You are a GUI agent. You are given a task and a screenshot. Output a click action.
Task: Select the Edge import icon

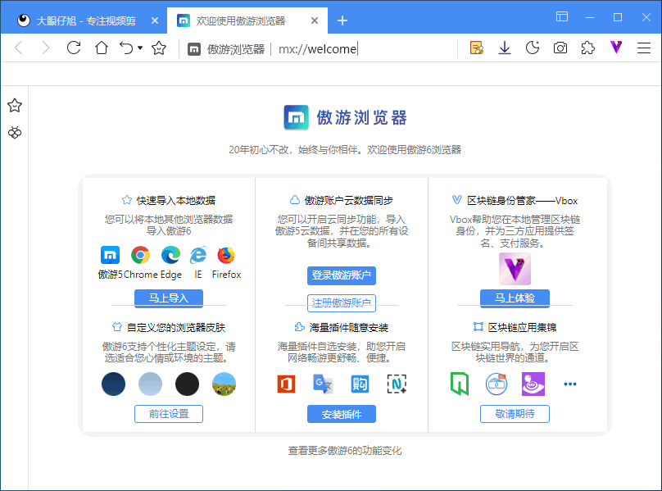pyautogui.click(x=170, y=255)
